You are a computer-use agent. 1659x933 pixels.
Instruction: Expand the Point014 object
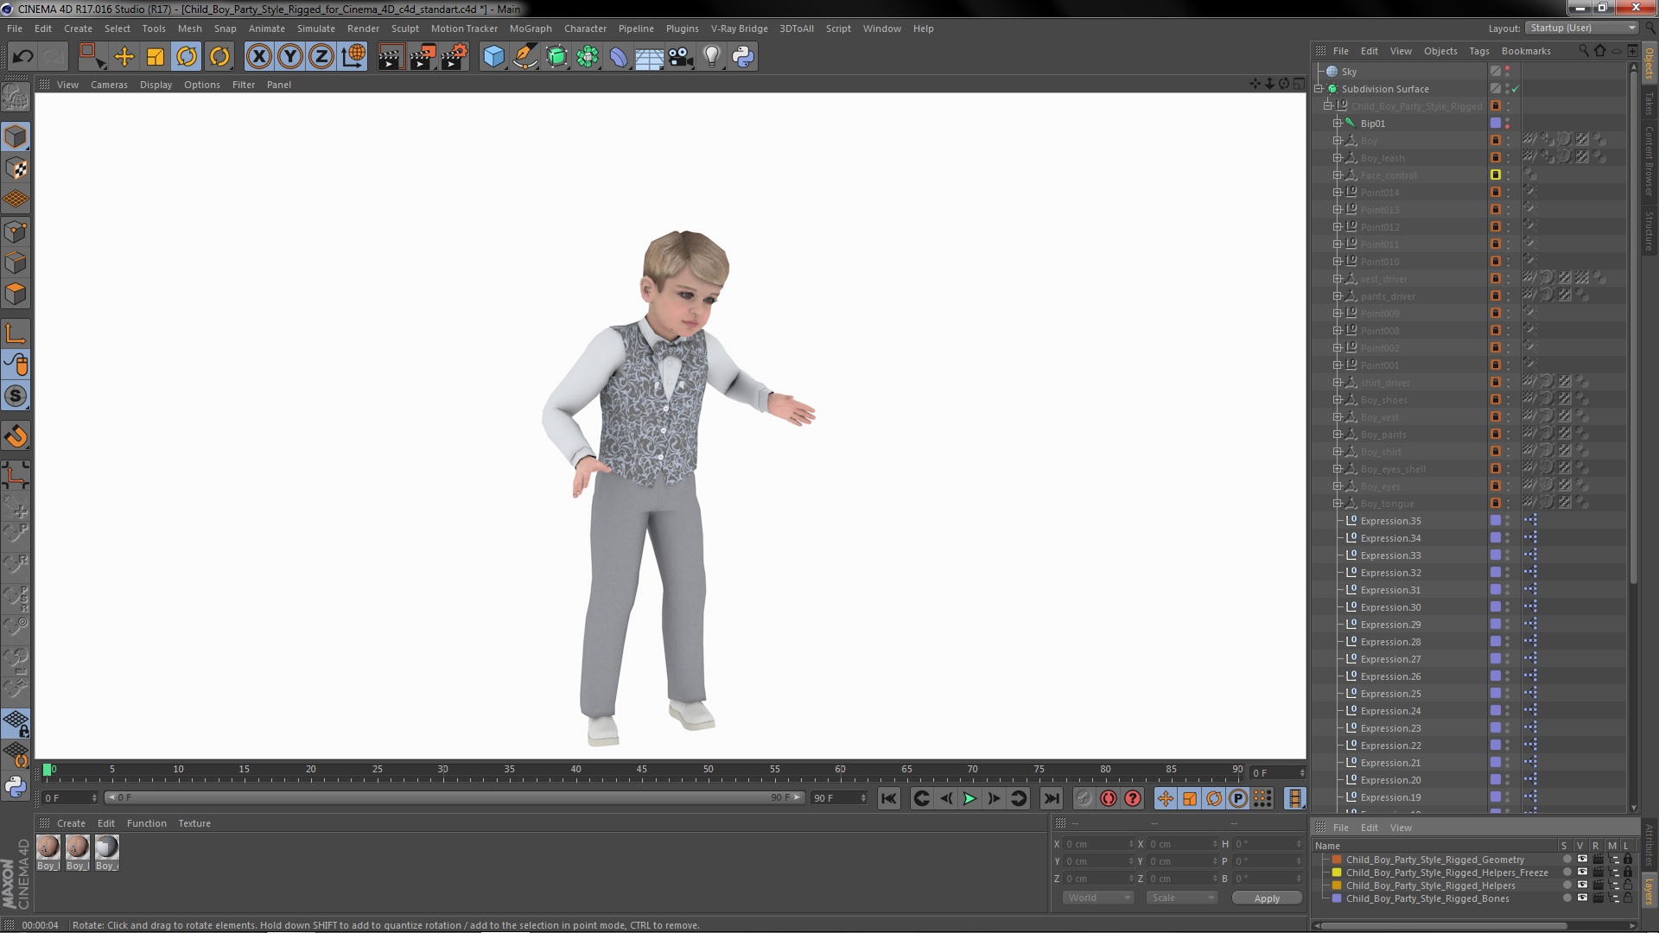point(1338,193)
